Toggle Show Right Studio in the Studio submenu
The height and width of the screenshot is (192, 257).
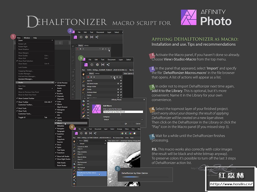[x=63, y=159]
